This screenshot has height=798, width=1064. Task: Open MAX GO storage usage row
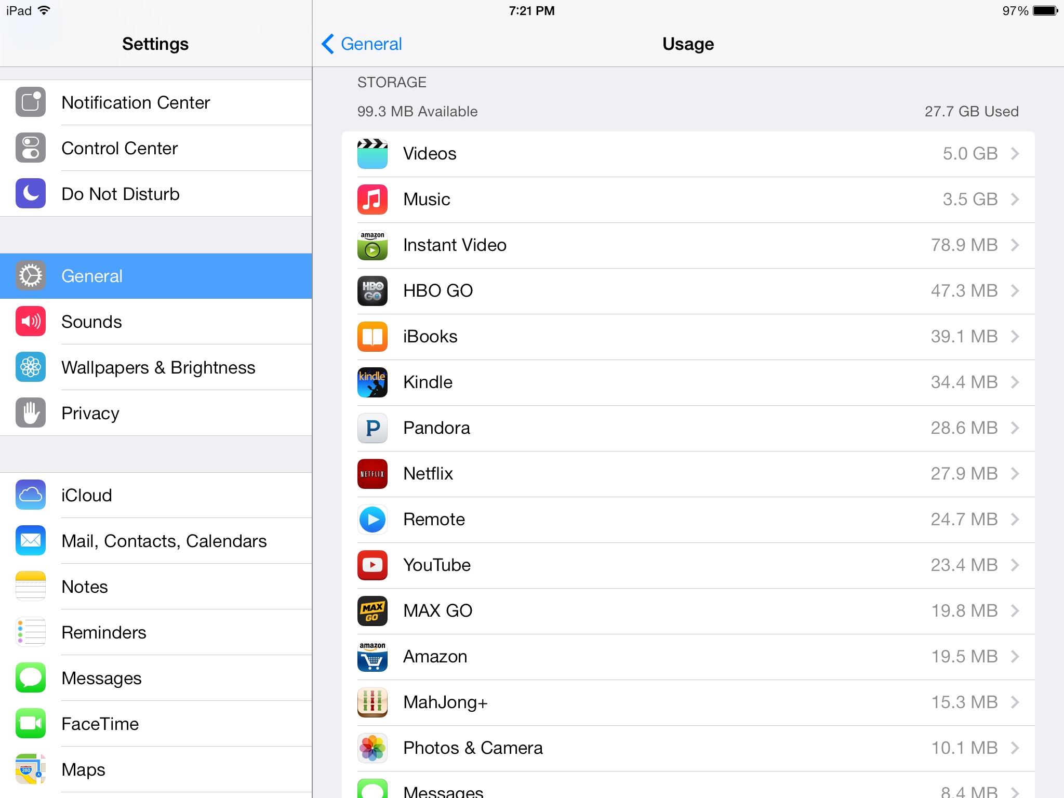(x=688, y=611)
